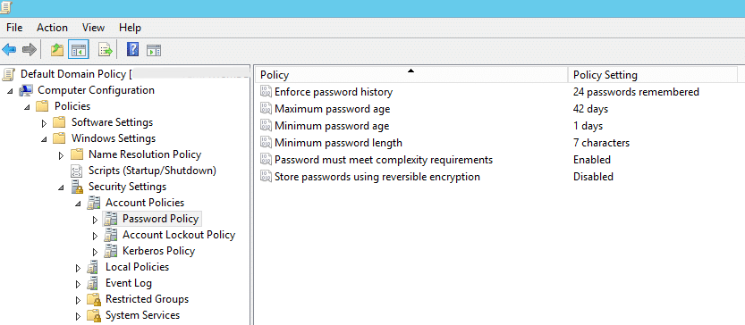
Task: Sort by the Policy column header
Action: pos(411,75)
